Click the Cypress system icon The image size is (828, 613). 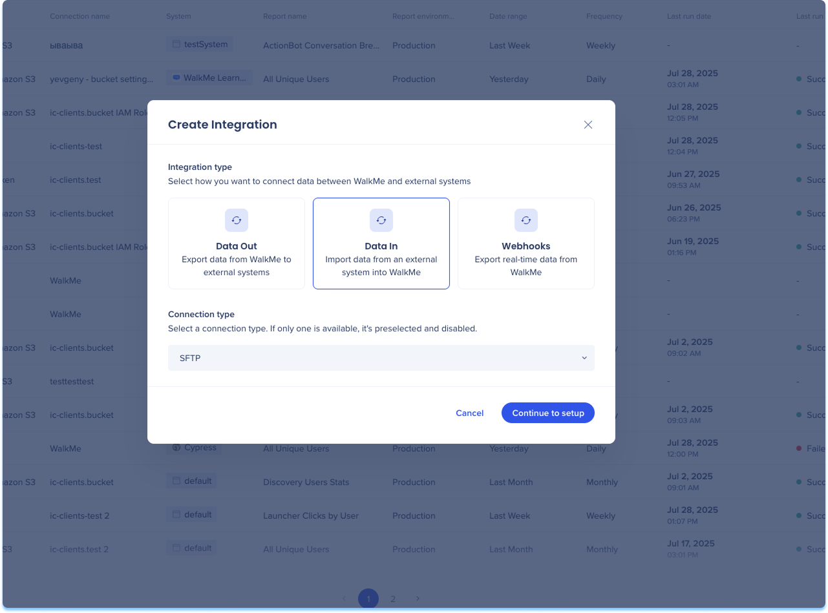coord(176,447)
